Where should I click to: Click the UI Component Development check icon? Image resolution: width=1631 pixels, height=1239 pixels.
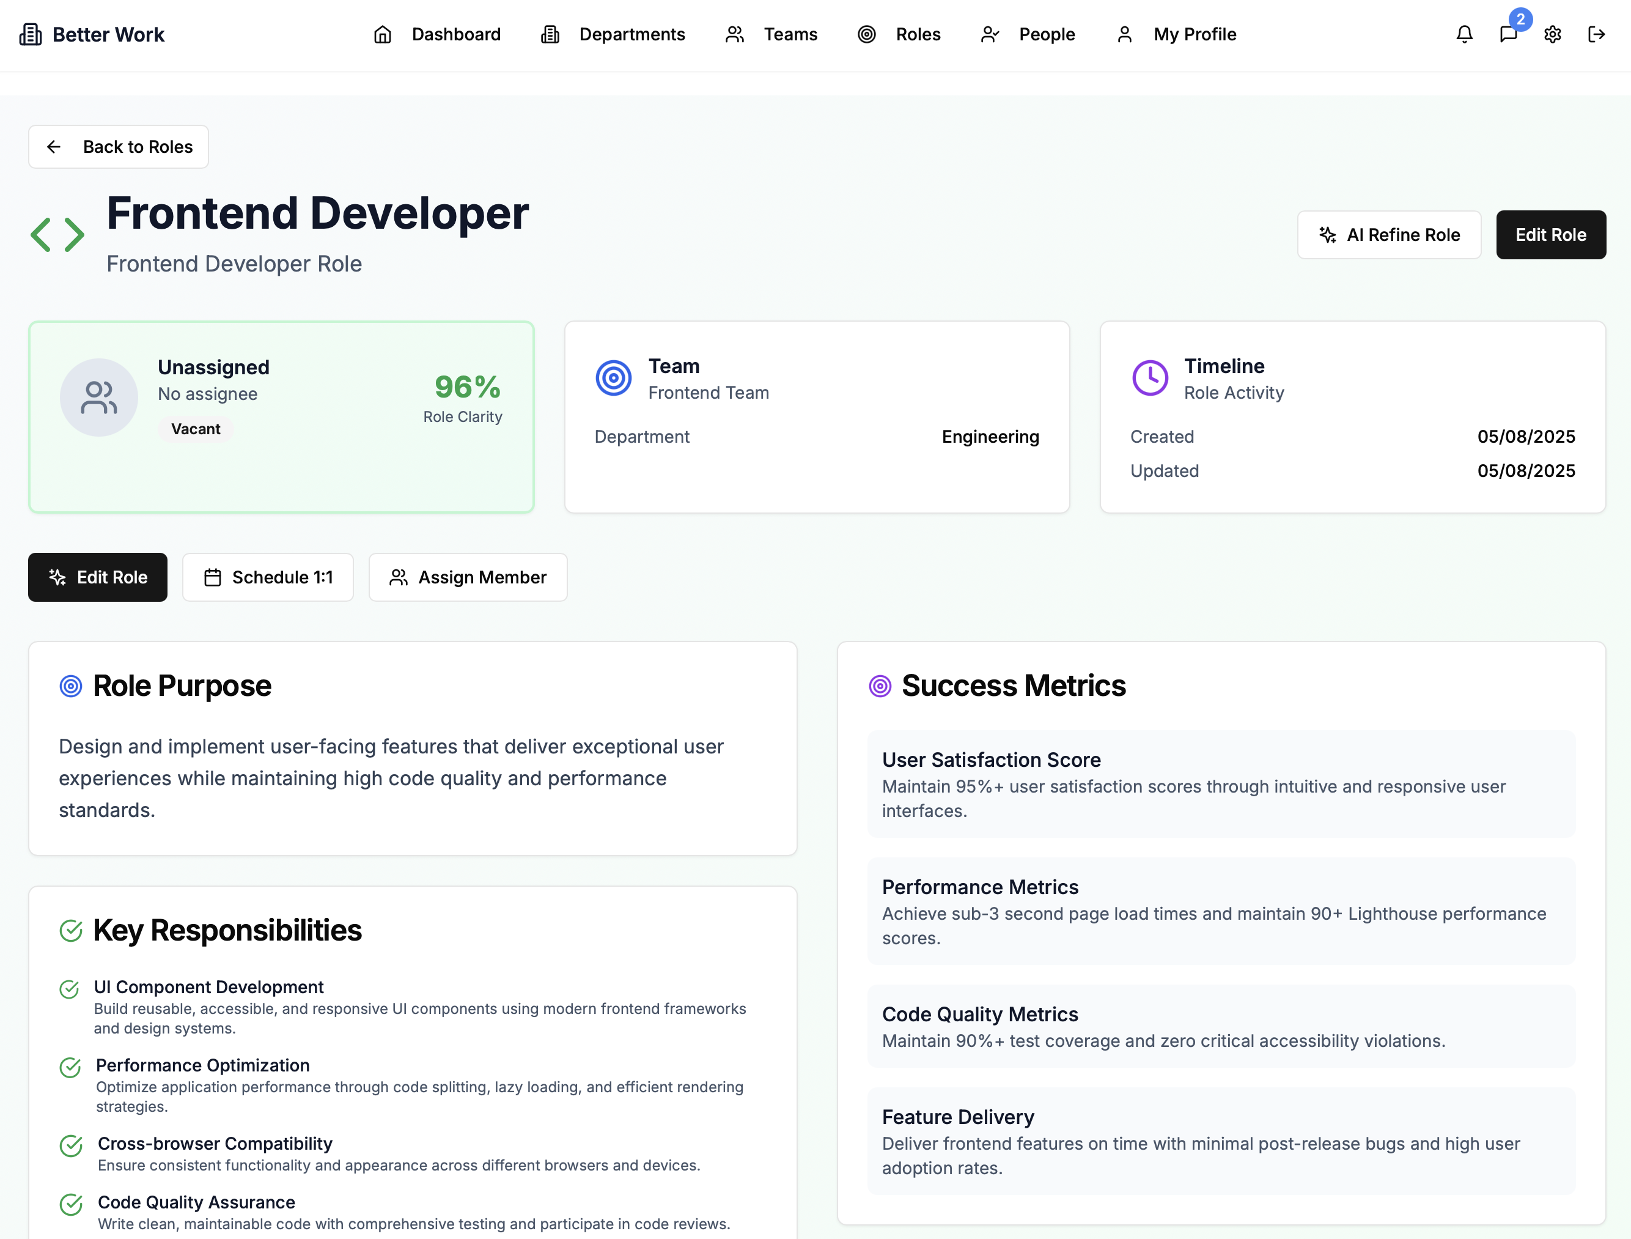tap(69, 989)
